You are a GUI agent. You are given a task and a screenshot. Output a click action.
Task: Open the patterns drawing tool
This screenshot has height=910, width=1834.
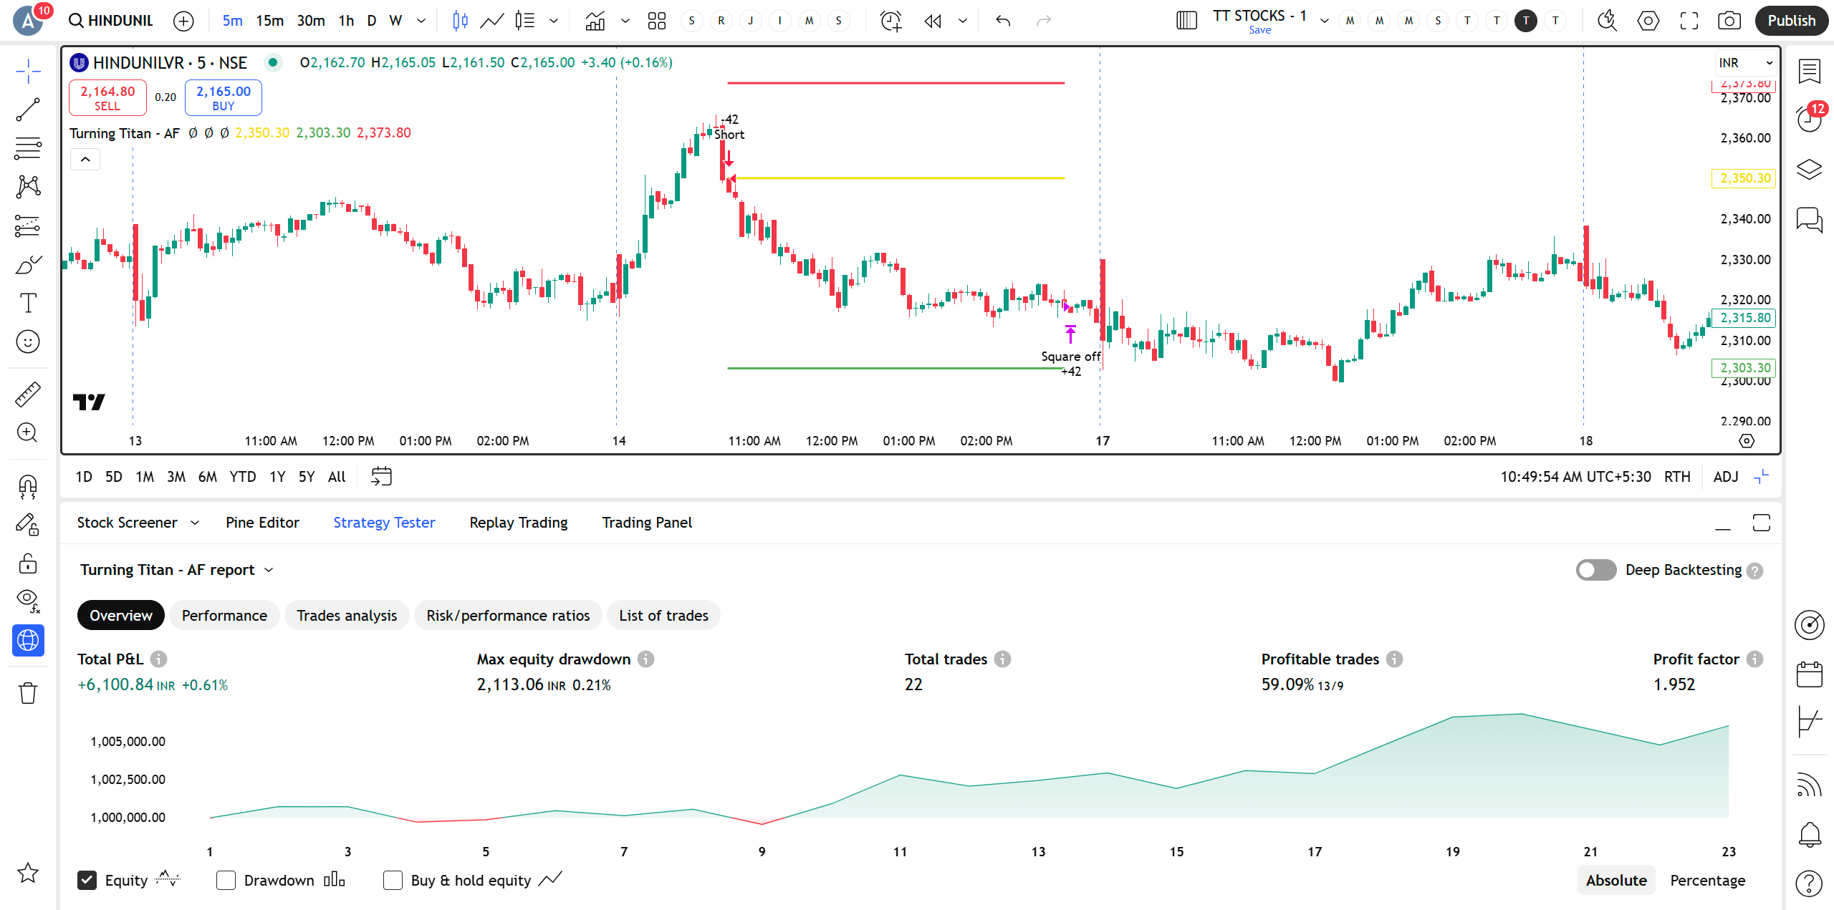[x=28, y=187]
